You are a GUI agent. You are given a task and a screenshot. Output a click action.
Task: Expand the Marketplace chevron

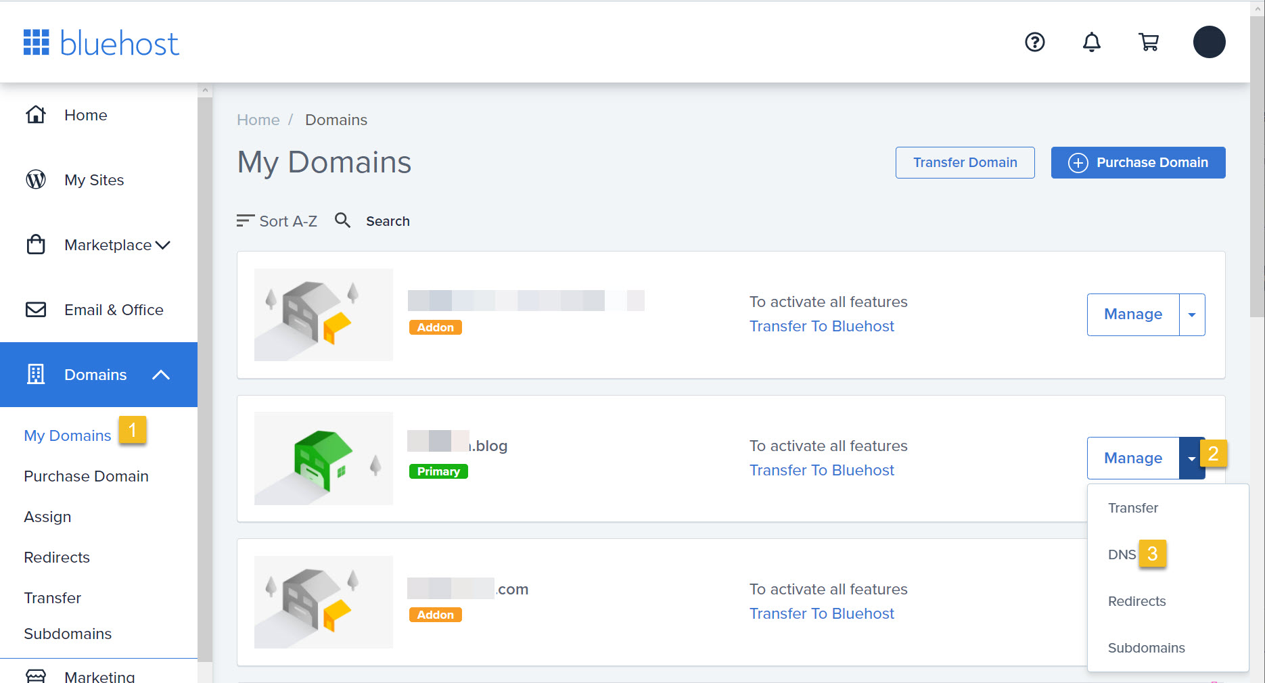(162, 245)
